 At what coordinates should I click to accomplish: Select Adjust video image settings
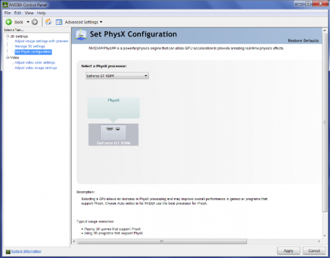tap(36, 68)
